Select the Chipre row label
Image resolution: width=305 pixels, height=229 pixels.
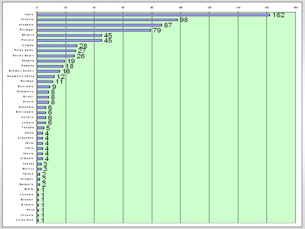pyautogui.click(x=28, y=174)
